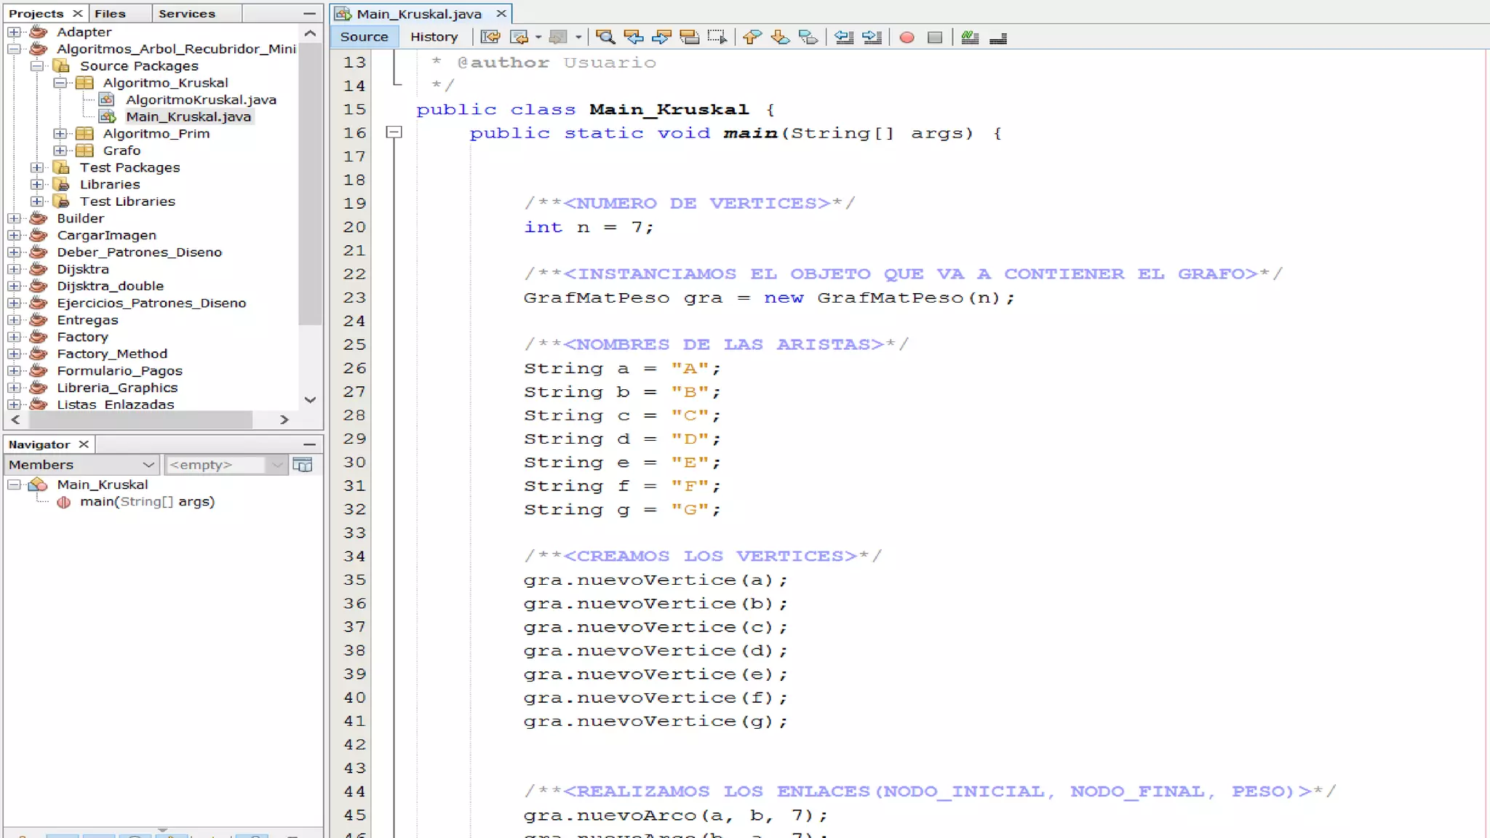
Task: Click Find Selection magnifier icon
Action: pos(605,37)
